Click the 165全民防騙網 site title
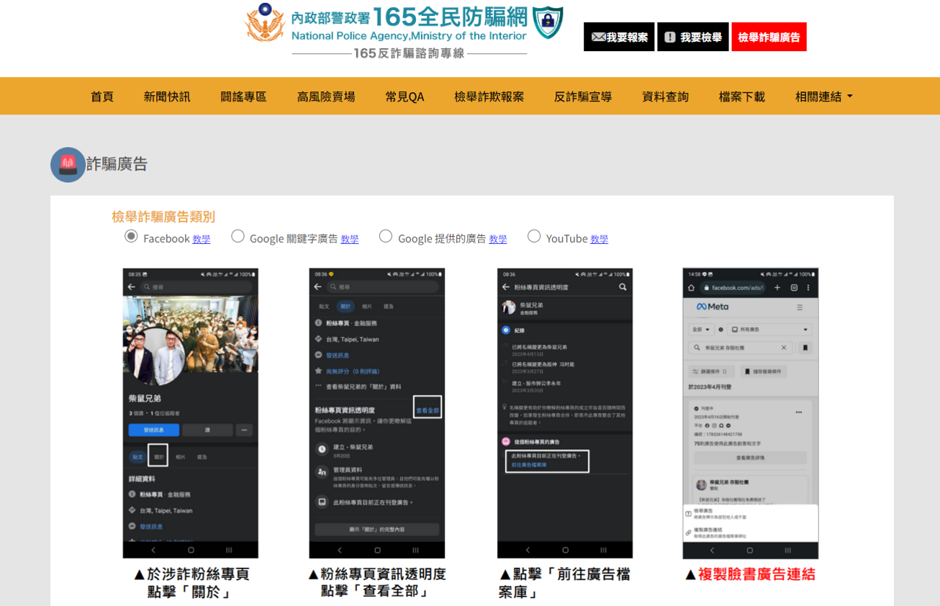940x606 pixels. (x=450, y=17)
